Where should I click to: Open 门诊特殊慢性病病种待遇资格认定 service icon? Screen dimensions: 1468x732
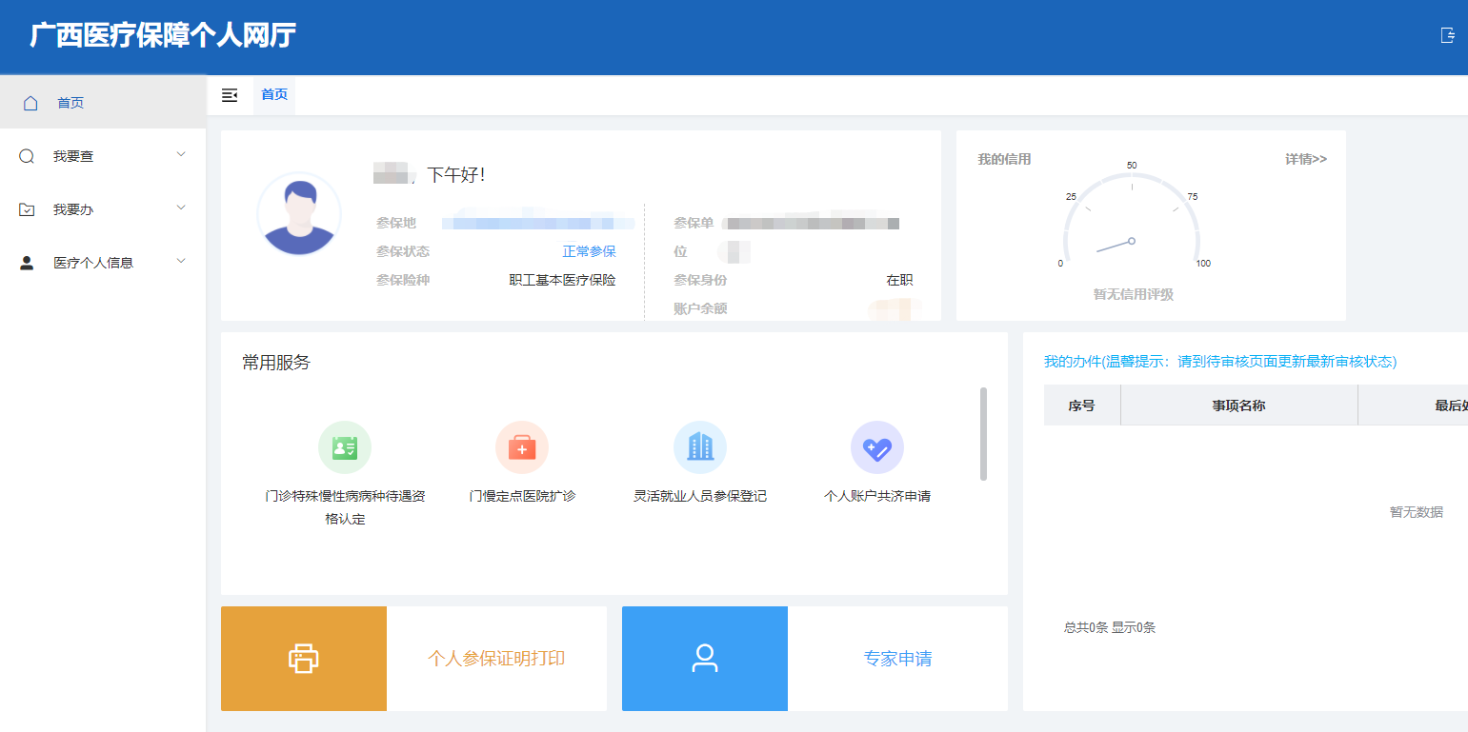click(344, 446)
